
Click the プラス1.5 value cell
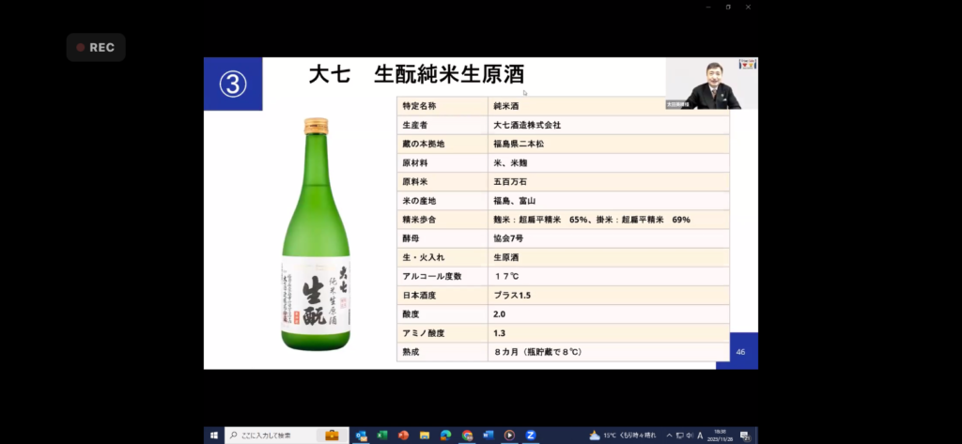[609, 296]
